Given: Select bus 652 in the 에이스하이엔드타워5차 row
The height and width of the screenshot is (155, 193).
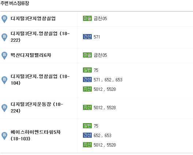Looking at the screenshot, I should coord(97,136).
